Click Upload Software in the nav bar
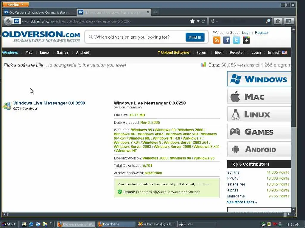 173,52
